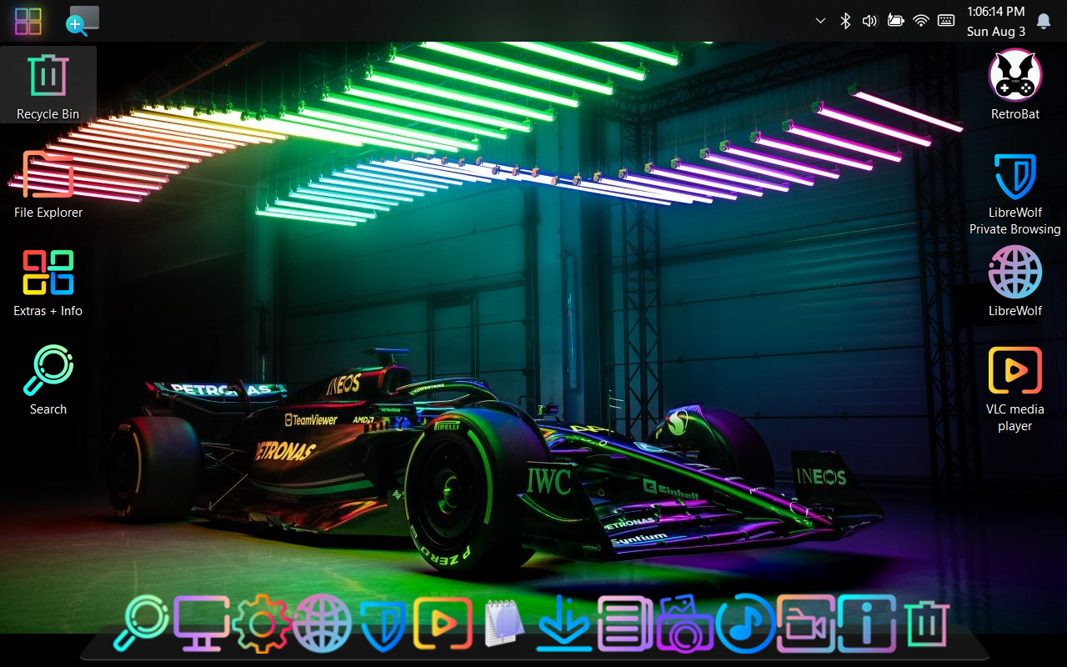1067x667 pixels.
Task: Expand the hidden system tray icons chevron
Action: [x=820, y=21]
